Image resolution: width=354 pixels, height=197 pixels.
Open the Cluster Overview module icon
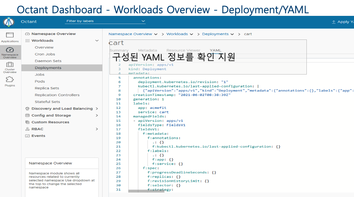10,65
